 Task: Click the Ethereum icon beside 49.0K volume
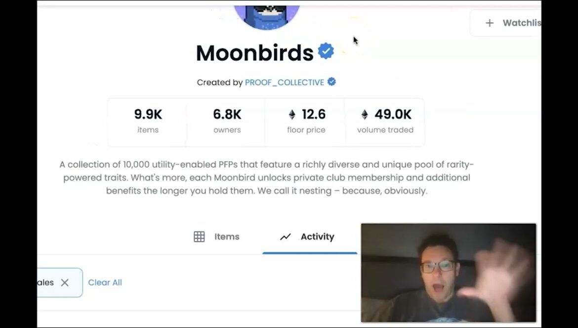point(365,115)
